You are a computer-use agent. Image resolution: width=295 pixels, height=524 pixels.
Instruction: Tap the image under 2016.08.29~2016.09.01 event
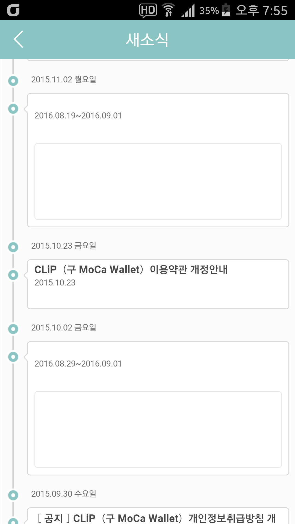point(158,430)
